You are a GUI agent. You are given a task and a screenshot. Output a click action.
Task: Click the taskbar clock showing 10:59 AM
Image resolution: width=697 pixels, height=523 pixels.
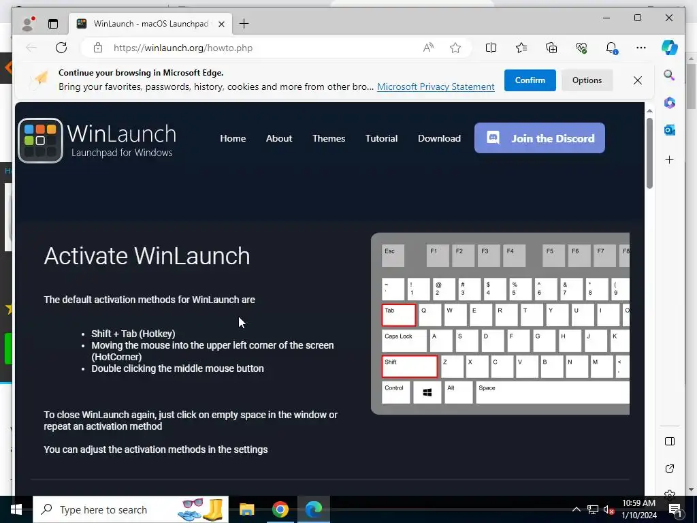[638, 509]
